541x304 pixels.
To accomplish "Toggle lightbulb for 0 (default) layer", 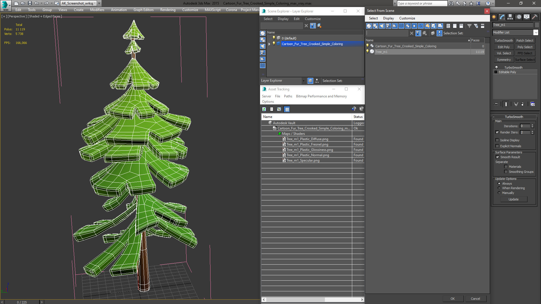I will 274,38.
